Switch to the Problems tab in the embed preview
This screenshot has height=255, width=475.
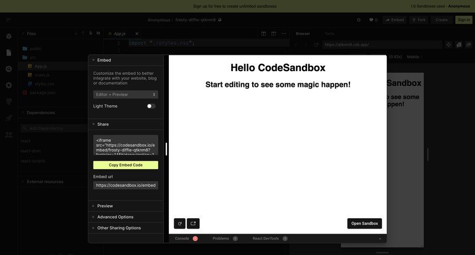tap(225, 239)
